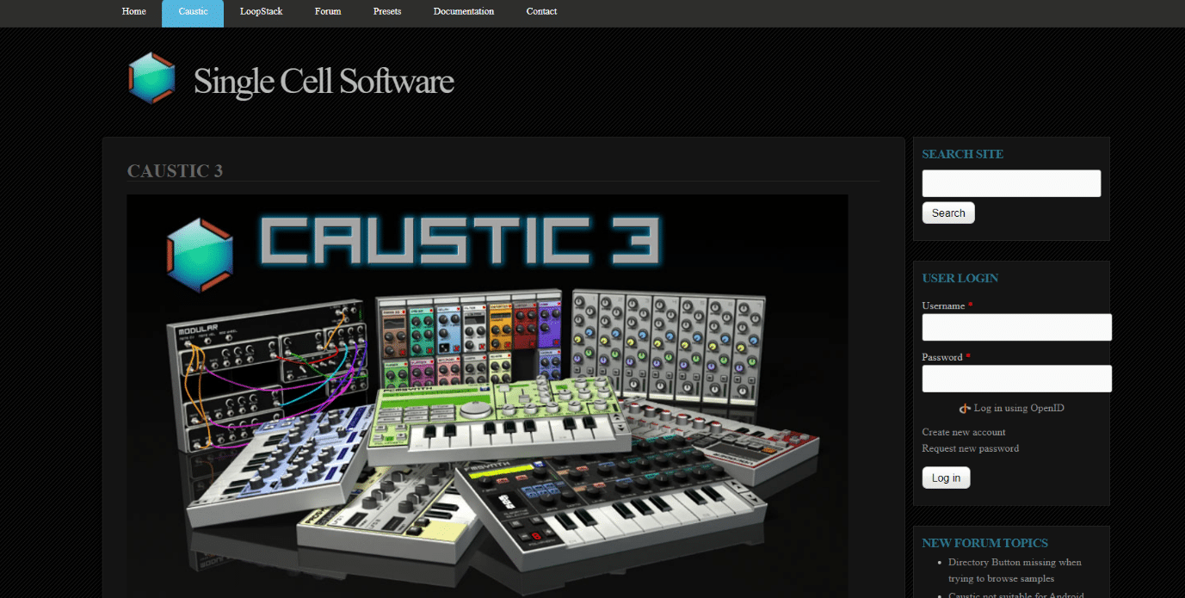Viewport: 1185px width, 598px height.
Task: Open the Create new account link
Action: click(x=964, y=432)
